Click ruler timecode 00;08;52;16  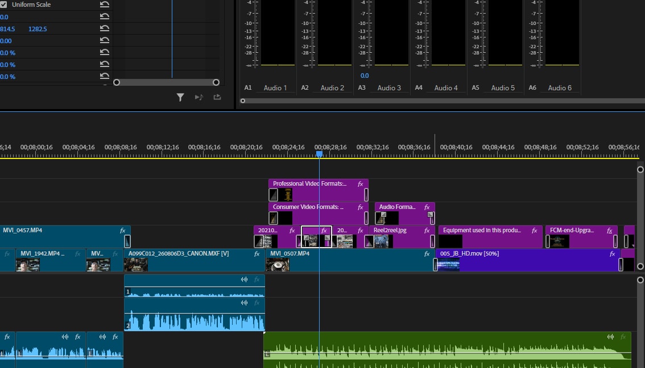pos(582,147)
